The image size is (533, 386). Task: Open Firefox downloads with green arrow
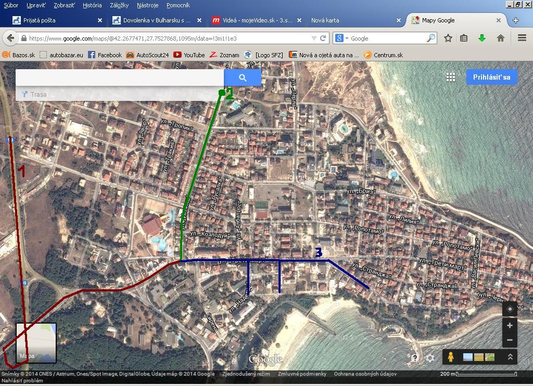(x=482, y=38)
